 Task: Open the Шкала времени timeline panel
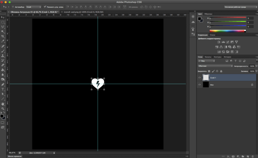point(15,156)
